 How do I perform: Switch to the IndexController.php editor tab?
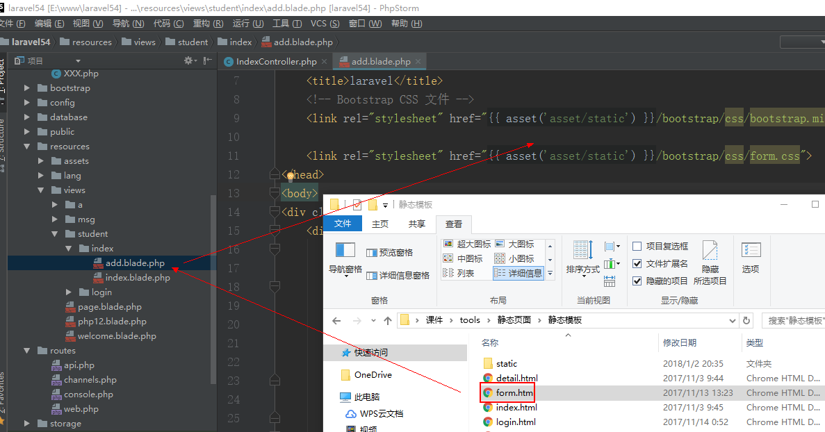(x=276, y=61)
